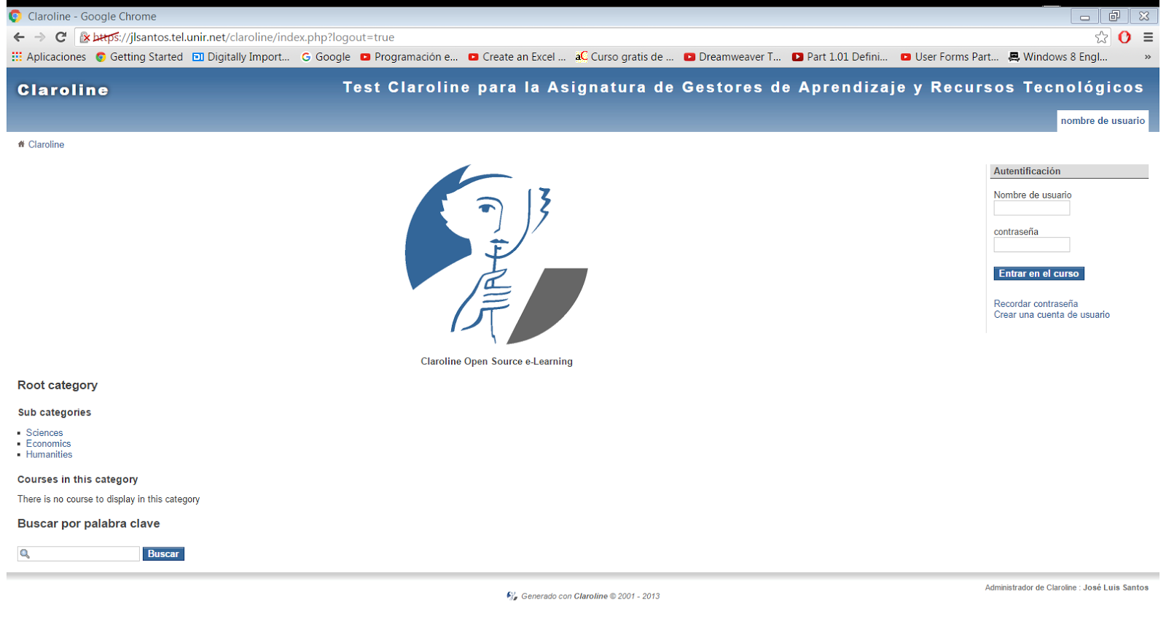
Task: Open the Recordar contraseña link
Action: pyautogui.click(x=1036, y=304)
